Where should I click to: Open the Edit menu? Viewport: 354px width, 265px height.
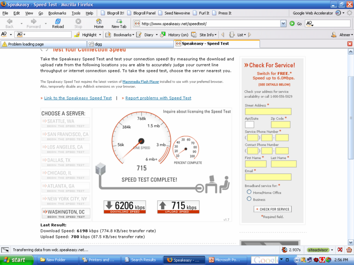pyautogui.click(x=16, y=13)
